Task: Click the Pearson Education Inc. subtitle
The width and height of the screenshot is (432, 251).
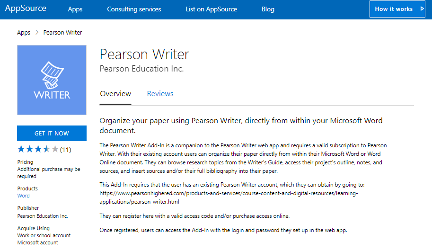Action: [141, 69]
